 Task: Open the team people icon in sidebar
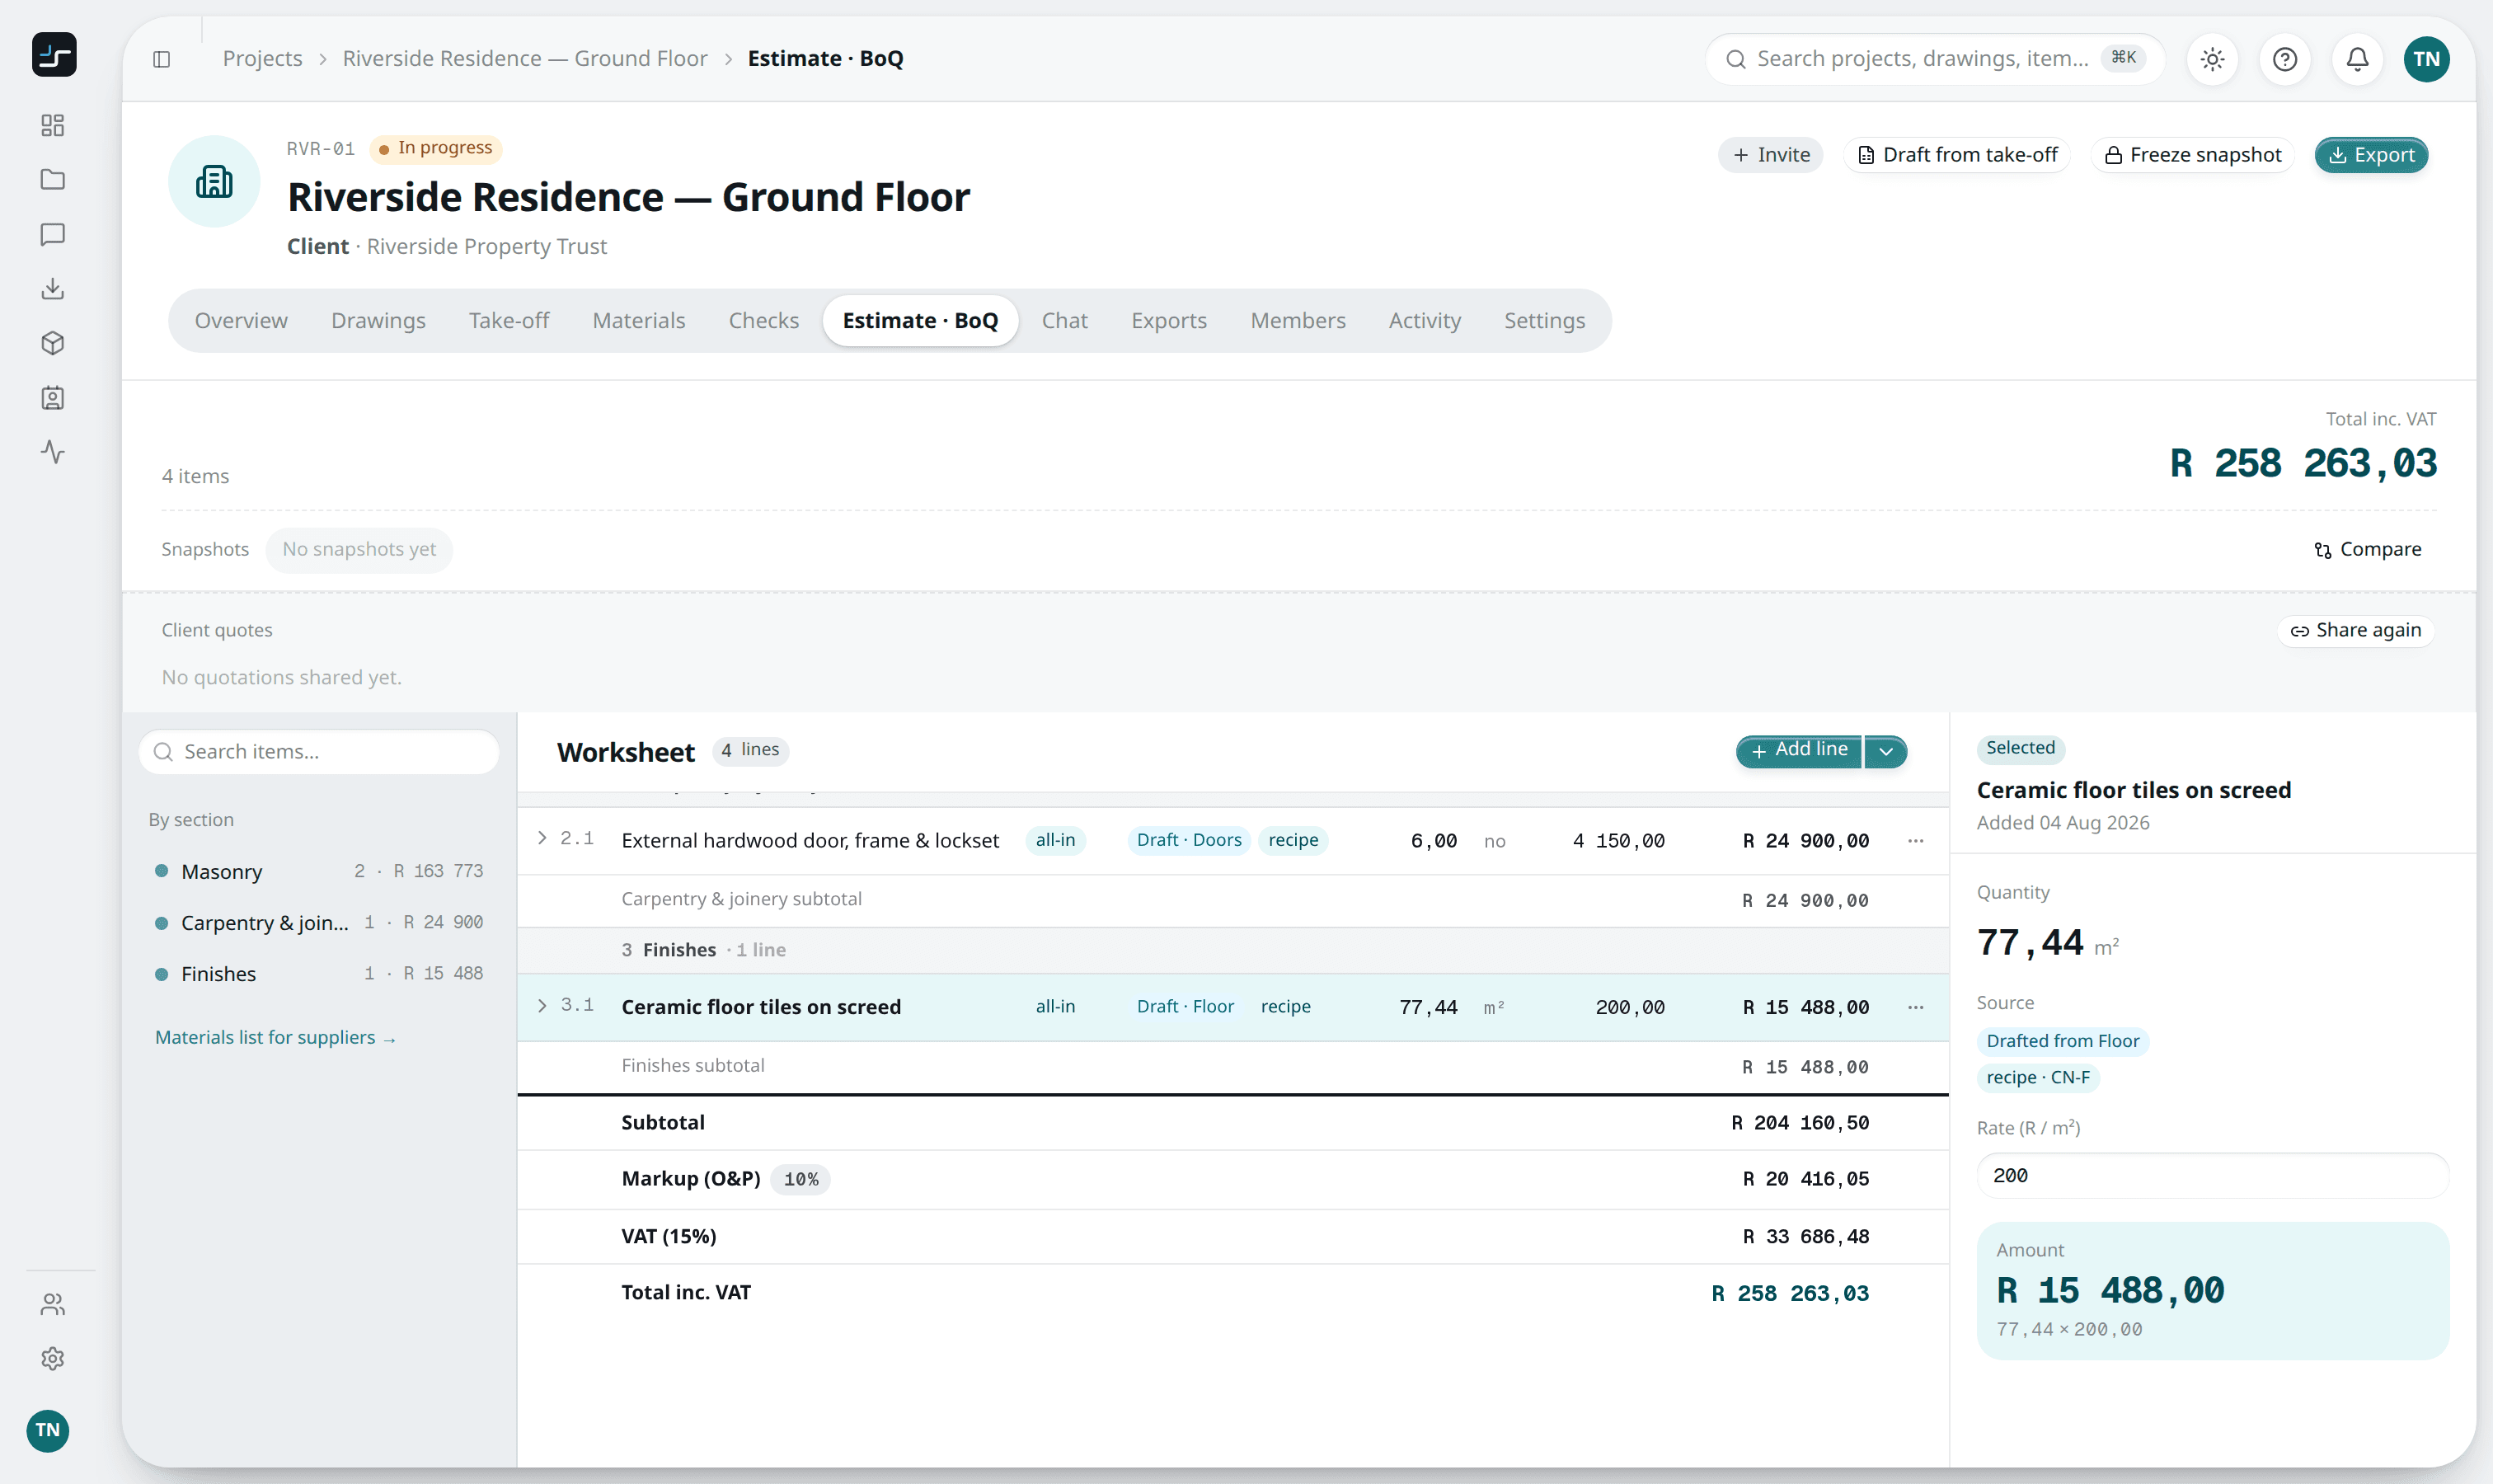click(53, 1304)
